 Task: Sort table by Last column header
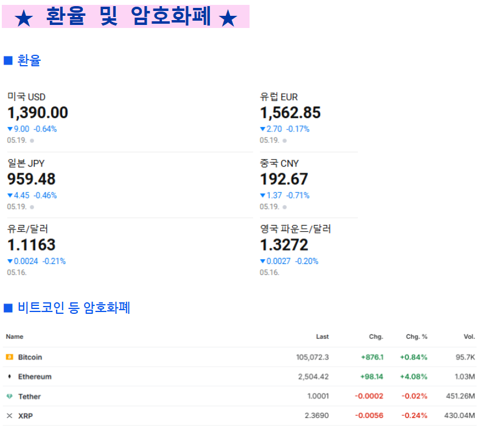click(323, 336)
